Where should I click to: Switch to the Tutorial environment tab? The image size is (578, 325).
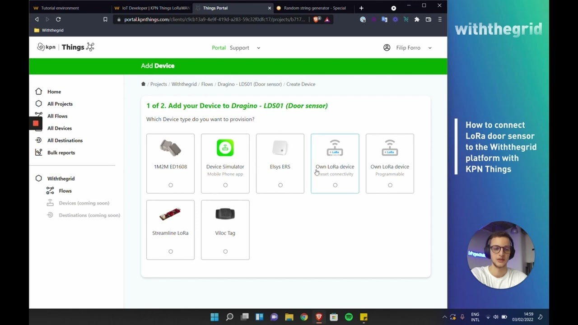pos(60,8)
